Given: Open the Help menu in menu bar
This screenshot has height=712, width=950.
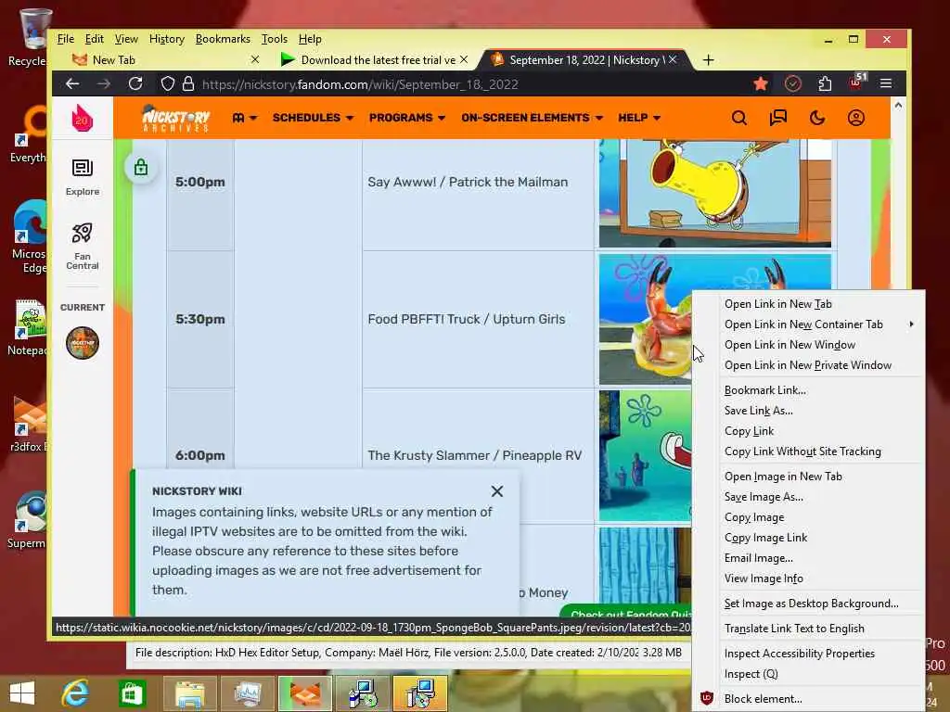Looking at the screenshot, I should pyautogui.click(x=310, y=39).
